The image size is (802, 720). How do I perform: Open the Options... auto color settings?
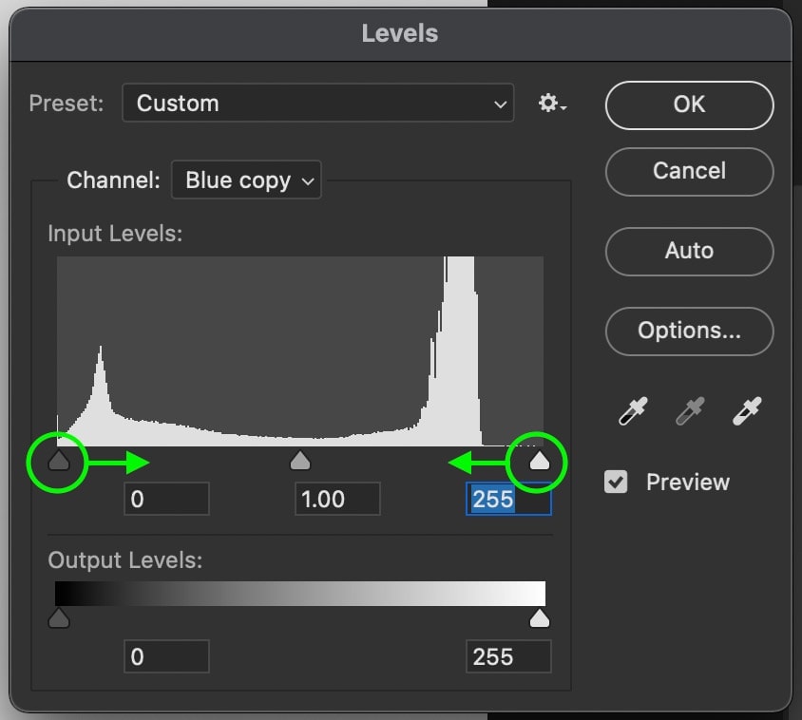click(x=689, y=331)
